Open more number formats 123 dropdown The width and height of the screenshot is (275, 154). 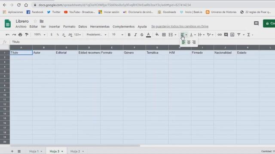(x=77, y=35)
